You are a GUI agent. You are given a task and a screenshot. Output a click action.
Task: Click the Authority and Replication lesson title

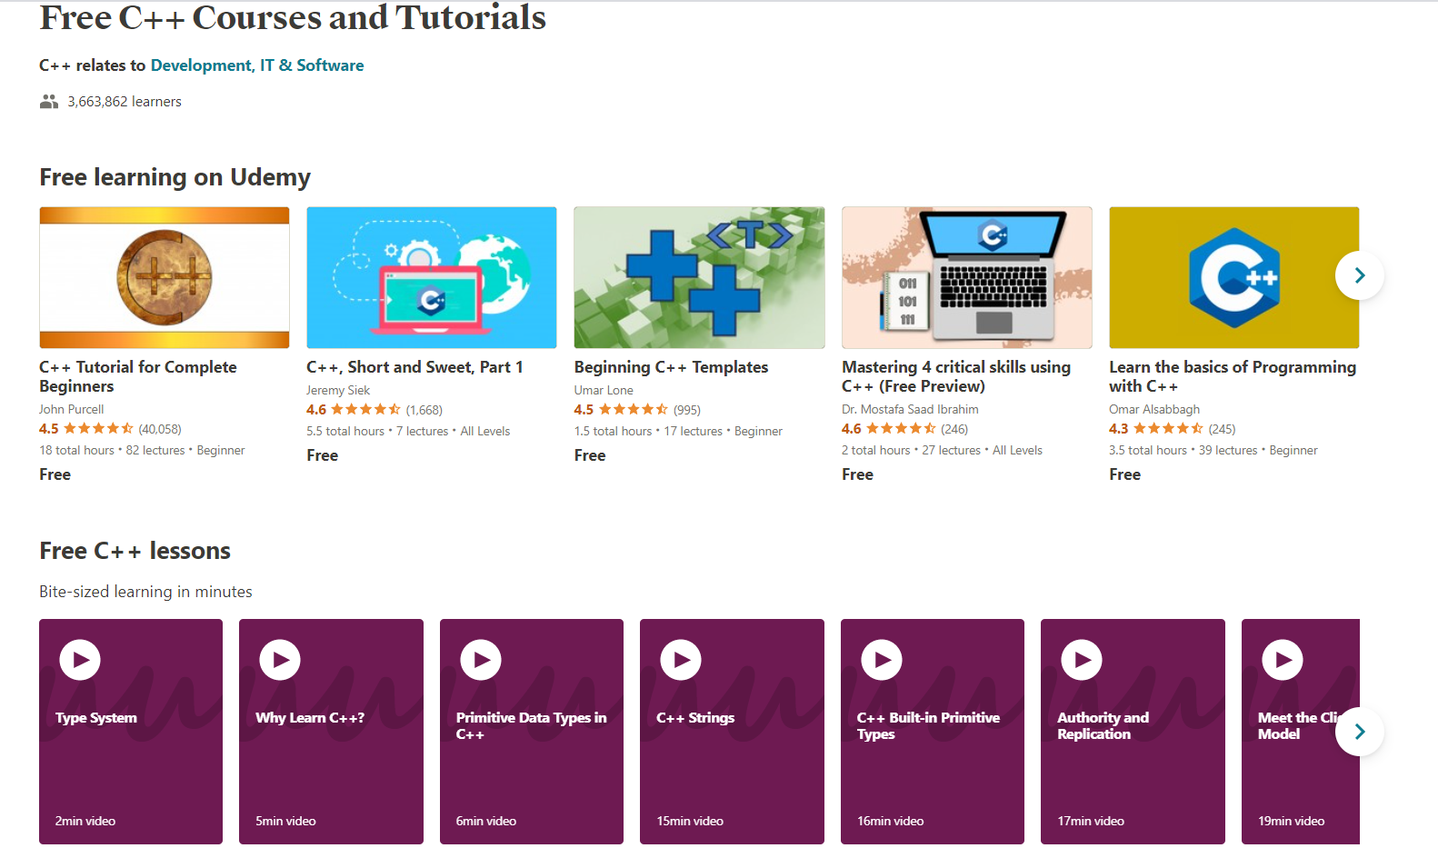coord(1103,726)
